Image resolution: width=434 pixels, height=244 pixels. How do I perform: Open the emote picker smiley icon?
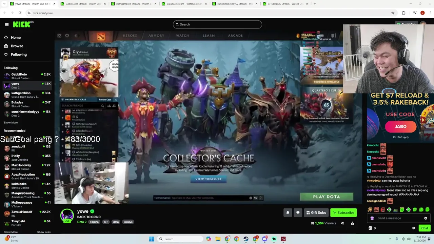point(426,218)
